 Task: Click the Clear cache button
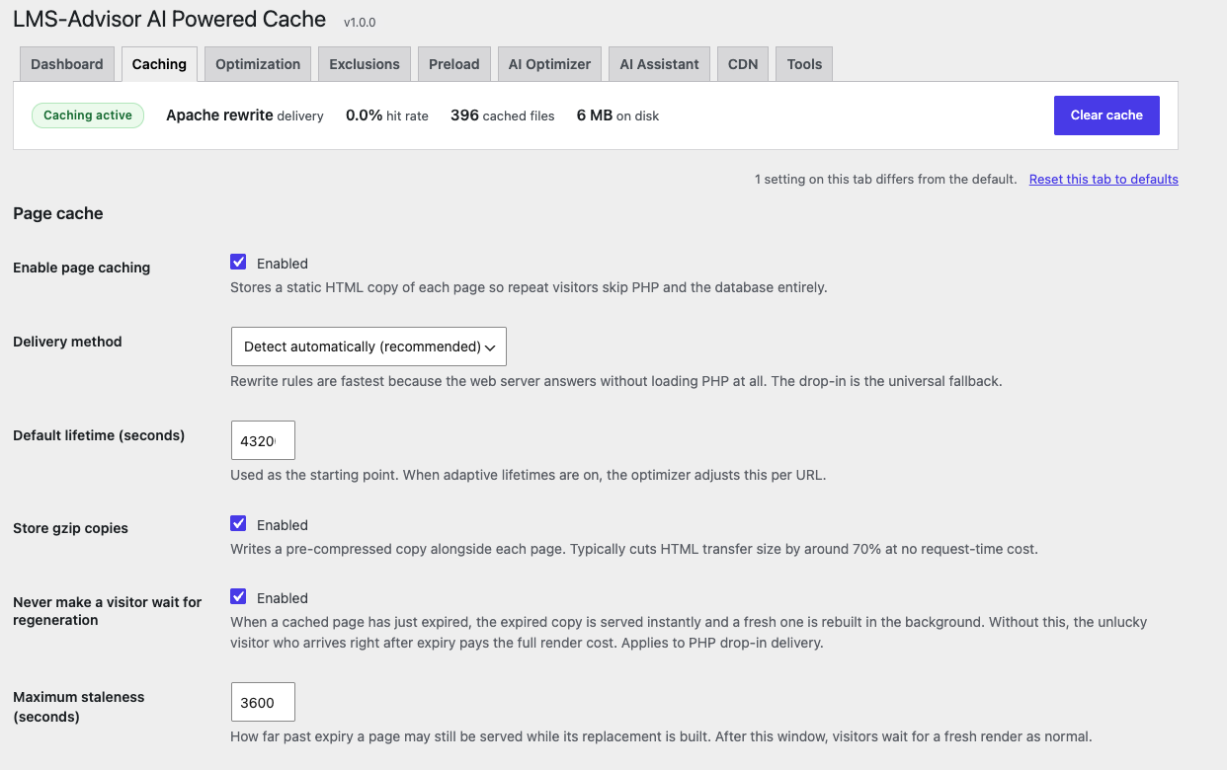(x=1106, y=115)
